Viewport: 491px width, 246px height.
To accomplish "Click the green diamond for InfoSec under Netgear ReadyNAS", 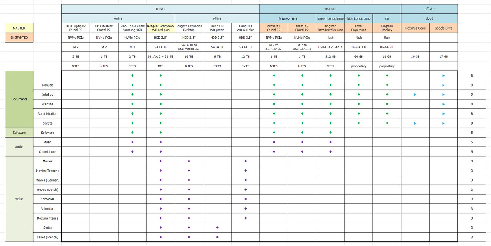I will pos(161,95).
